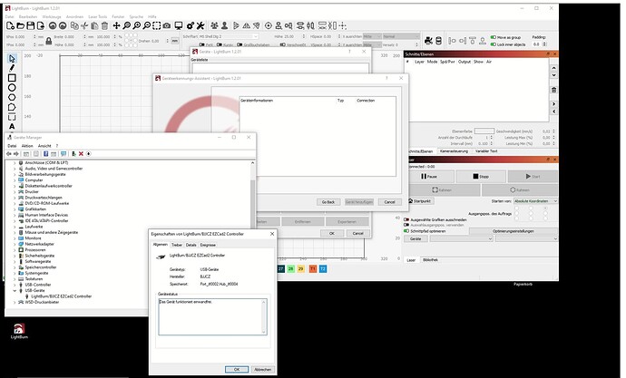
Task: Click the Undo icon in LightBurn toolbar
Action: (53, 26)
